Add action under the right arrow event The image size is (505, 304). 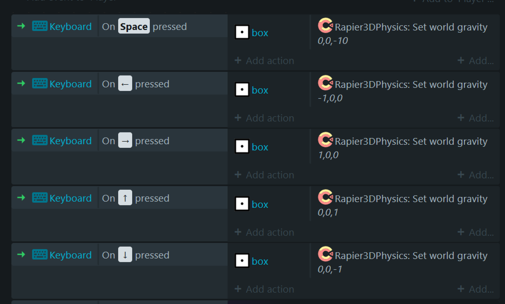click(x=264, y=175)
